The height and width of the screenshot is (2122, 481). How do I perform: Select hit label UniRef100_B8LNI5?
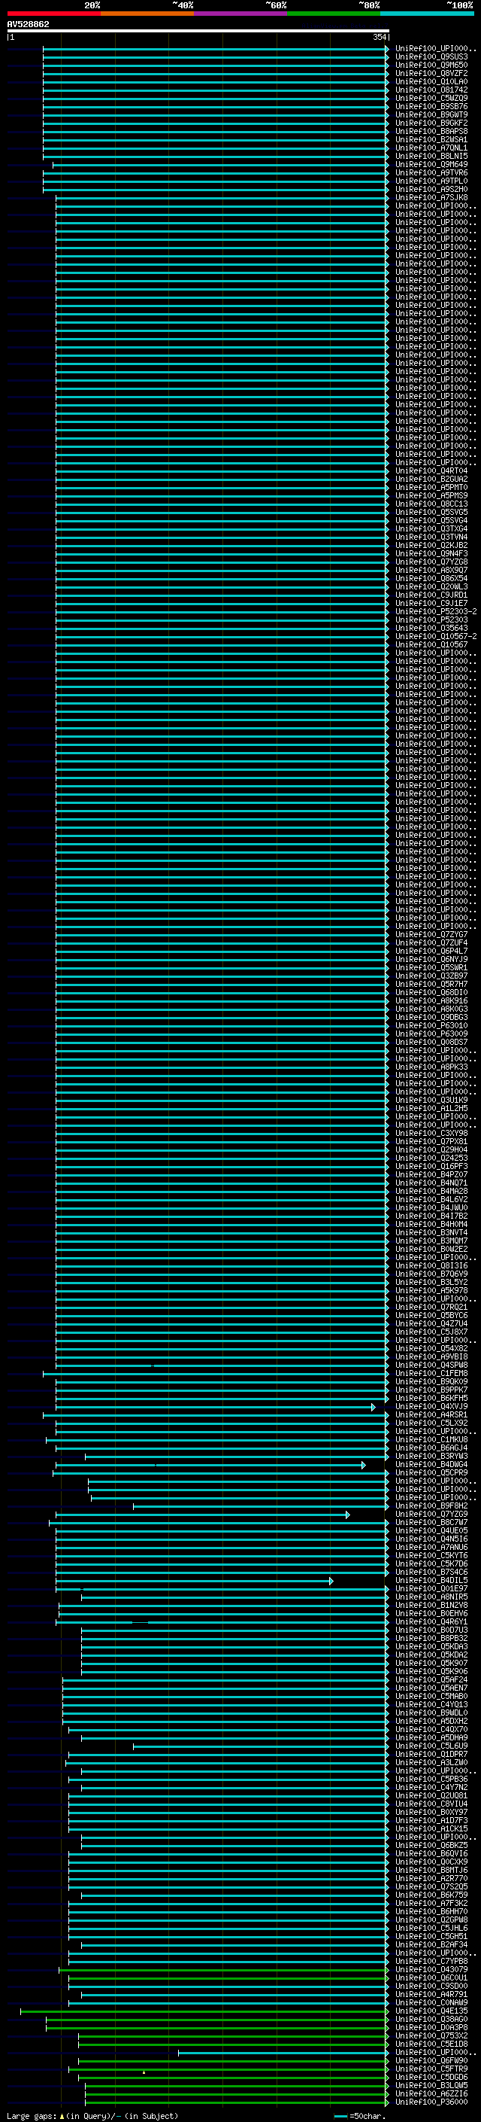(431, 156)
